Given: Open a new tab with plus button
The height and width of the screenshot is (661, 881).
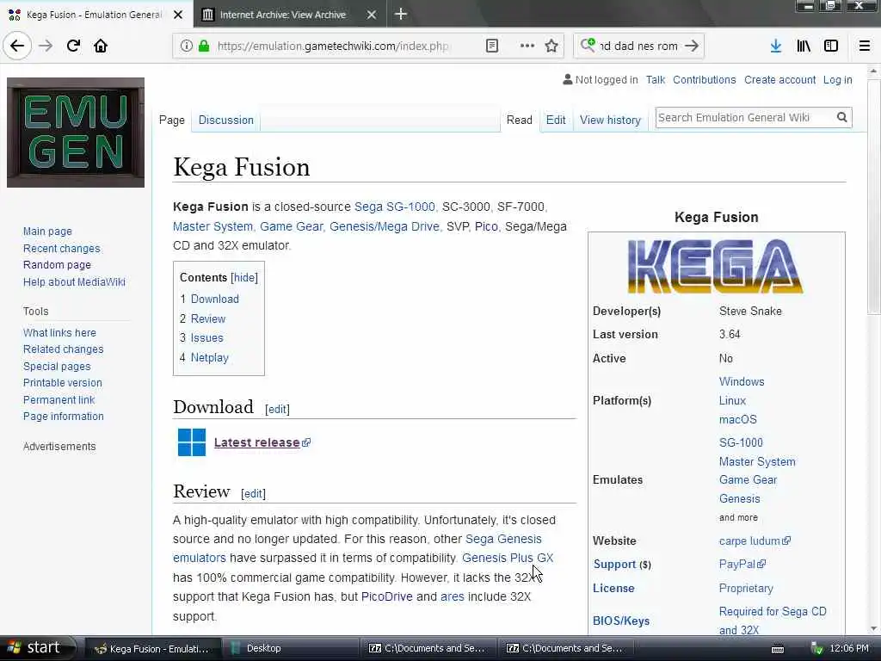Looking at the screenshot, I should point(401,14).
